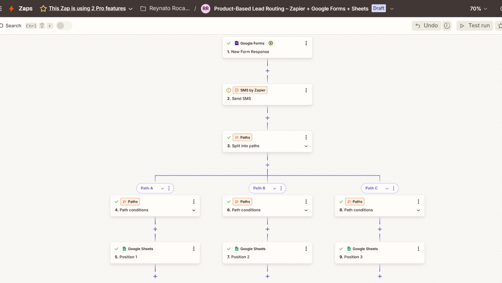Open three-dot menu of Split into paths step
The image size is (502, 283).
pyautogui.click(x=306, y=137)
